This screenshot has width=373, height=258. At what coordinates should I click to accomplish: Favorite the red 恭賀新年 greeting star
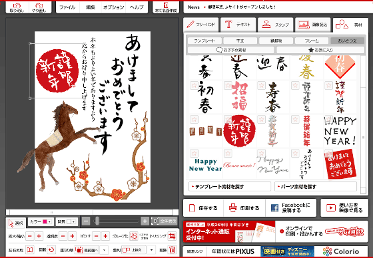point(295,119)
